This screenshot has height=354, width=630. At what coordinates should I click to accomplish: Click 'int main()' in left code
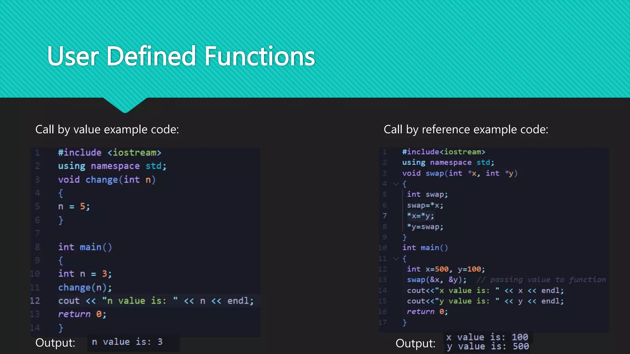[x=85, y=247]
